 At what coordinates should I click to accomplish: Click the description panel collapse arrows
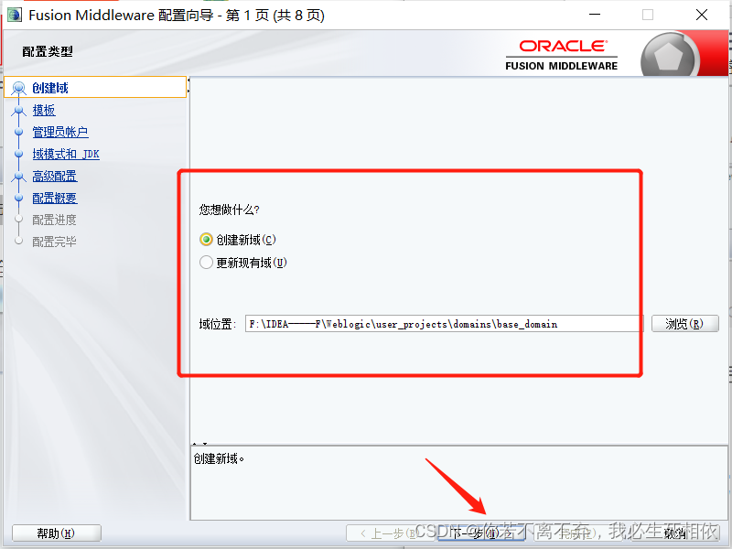[x=199, y=444]
